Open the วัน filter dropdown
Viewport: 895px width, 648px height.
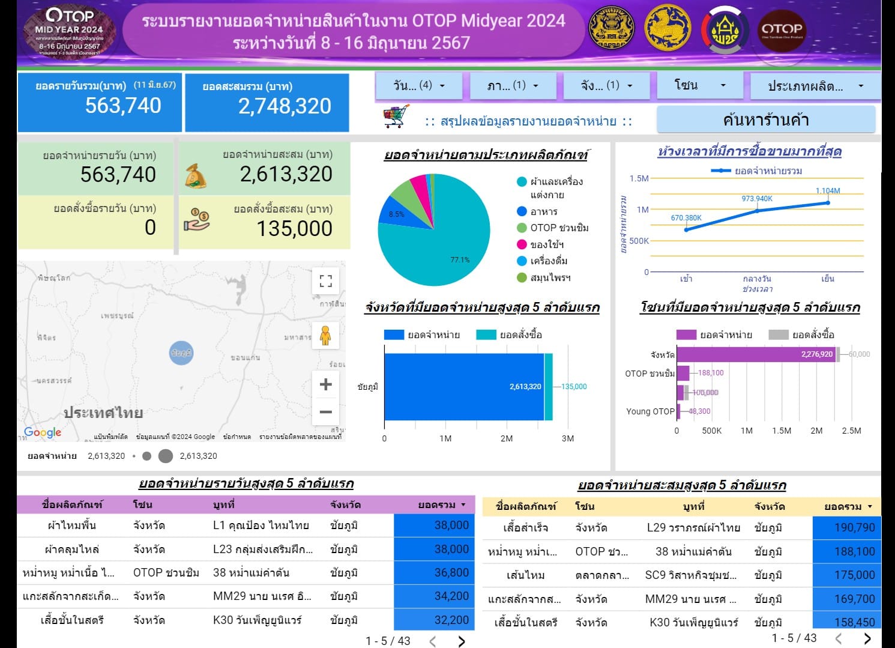tap(418, 85)
